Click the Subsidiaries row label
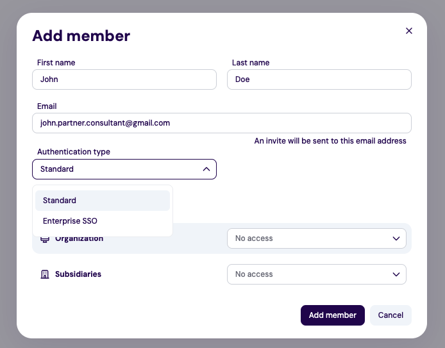 pyautogui.click(x=78, y=274)
